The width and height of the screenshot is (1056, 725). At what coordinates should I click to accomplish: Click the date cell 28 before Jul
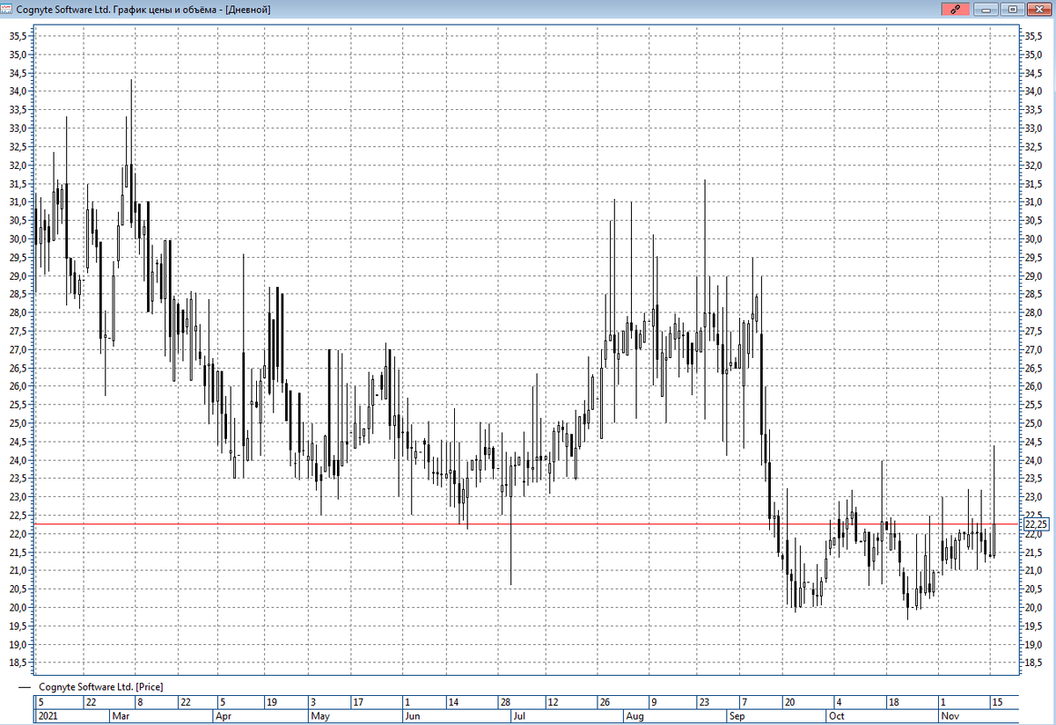pyautogui.click(x=521, y=702)
